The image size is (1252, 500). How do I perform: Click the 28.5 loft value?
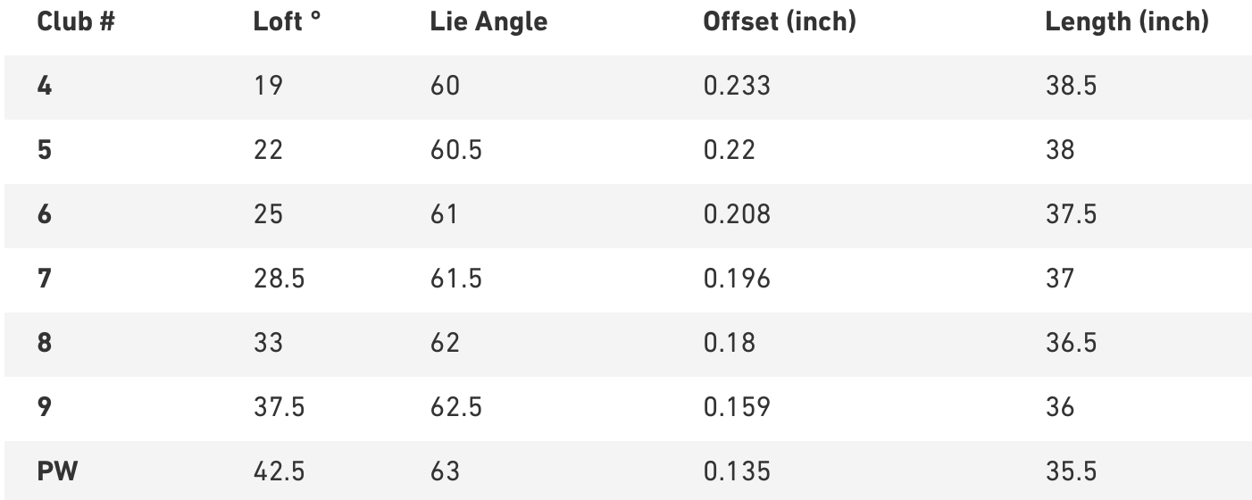click(x=279, y=279)
